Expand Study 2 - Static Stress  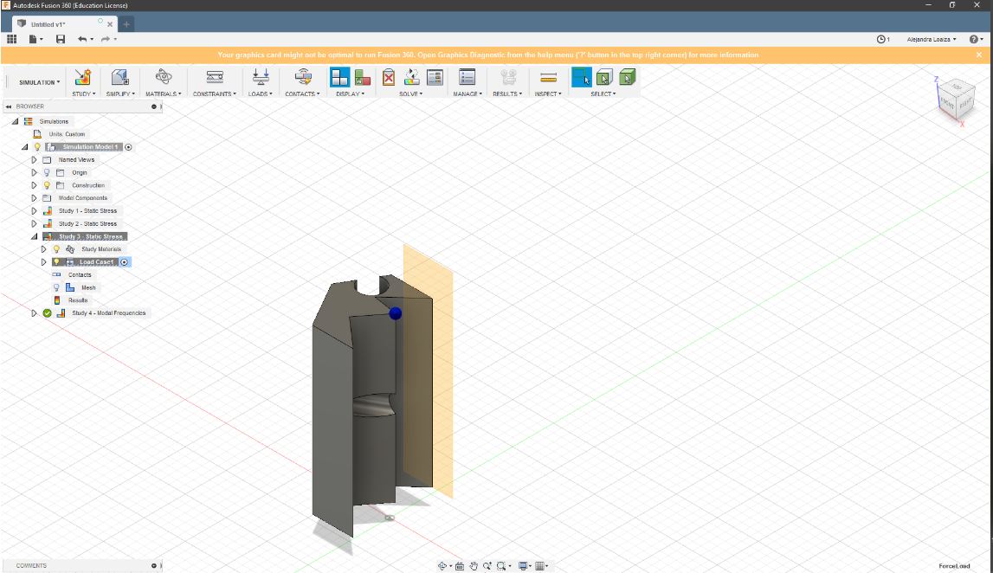35,224
